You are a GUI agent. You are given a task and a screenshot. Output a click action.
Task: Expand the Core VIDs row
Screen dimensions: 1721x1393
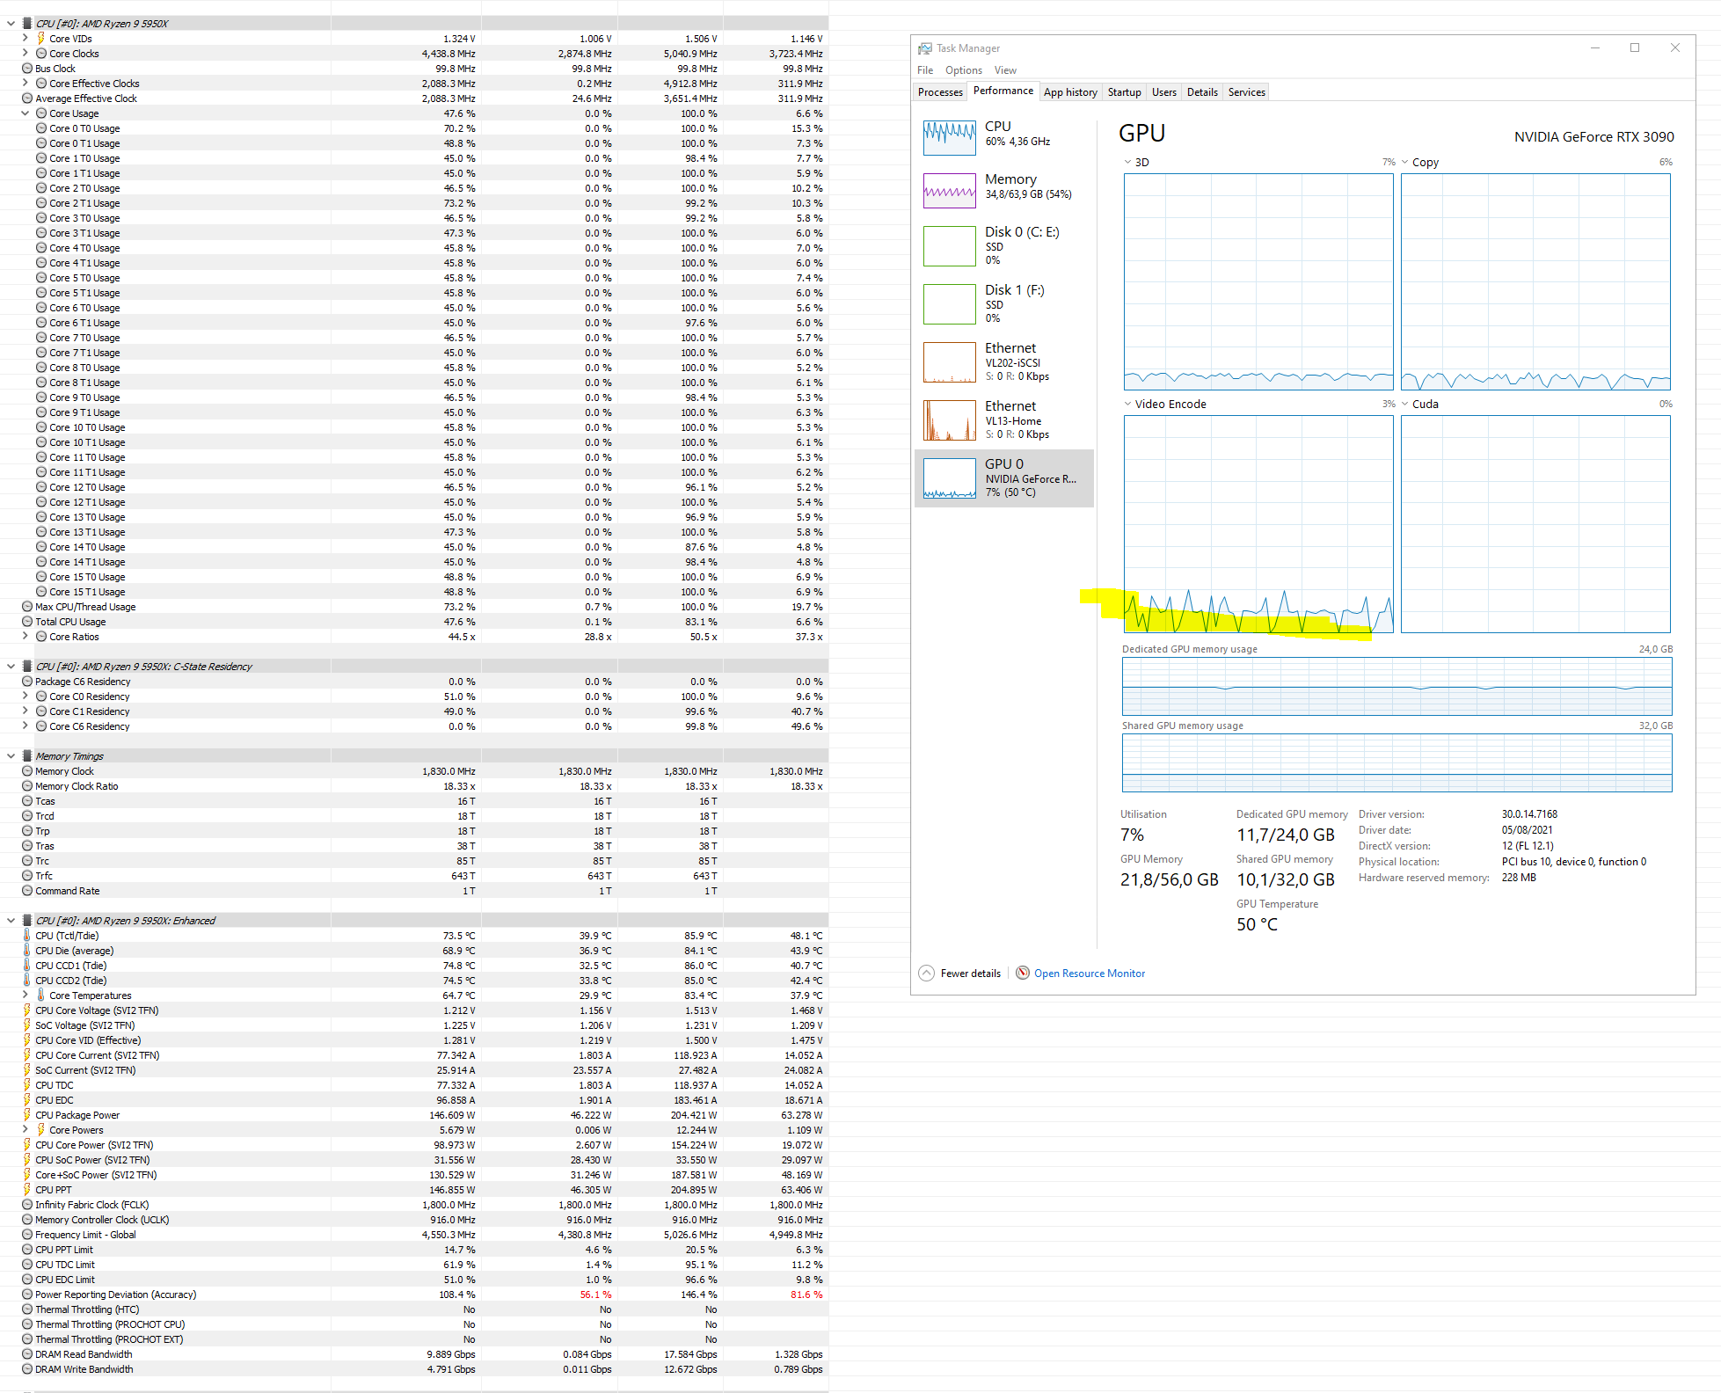(x=25, y=39)
